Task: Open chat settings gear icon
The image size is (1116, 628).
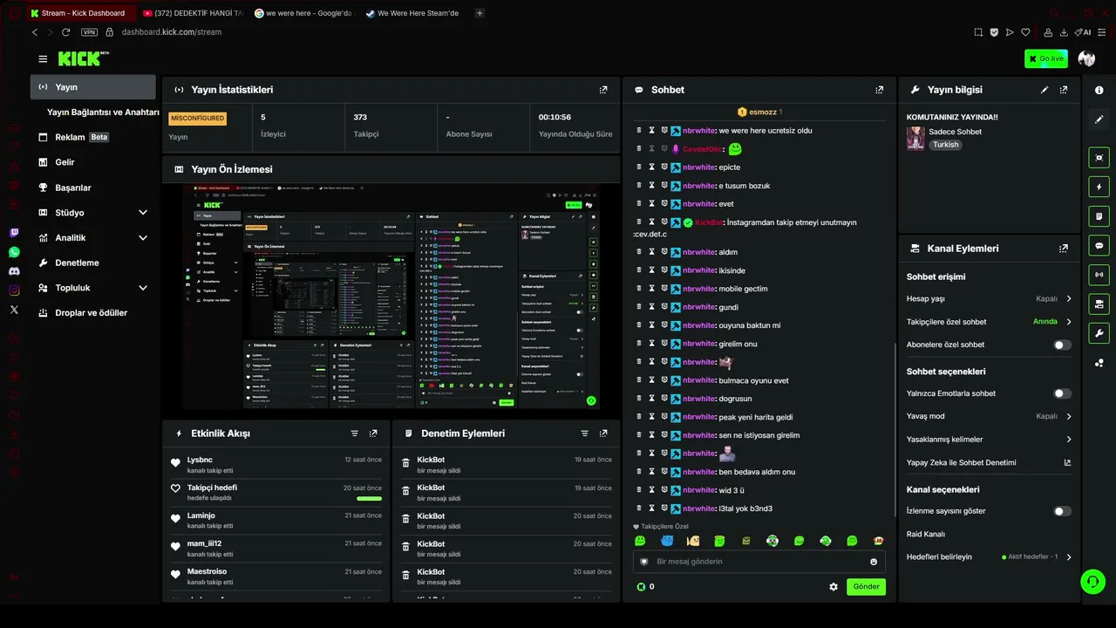Action: click(x=834, y=587)
